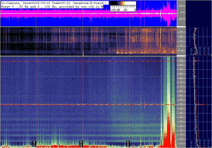Click the 25 Hz tick on geophone axis

click(181, 32)
